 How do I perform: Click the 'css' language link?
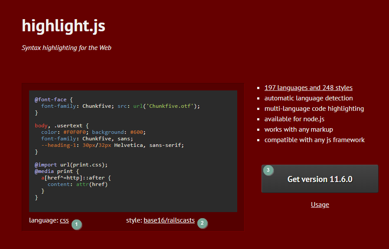point(64,220)
